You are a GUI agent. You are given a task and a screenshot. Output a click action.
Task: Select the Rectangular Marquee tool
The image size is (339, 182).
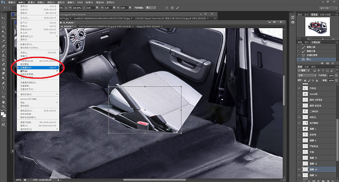click(x=3, y=23)
